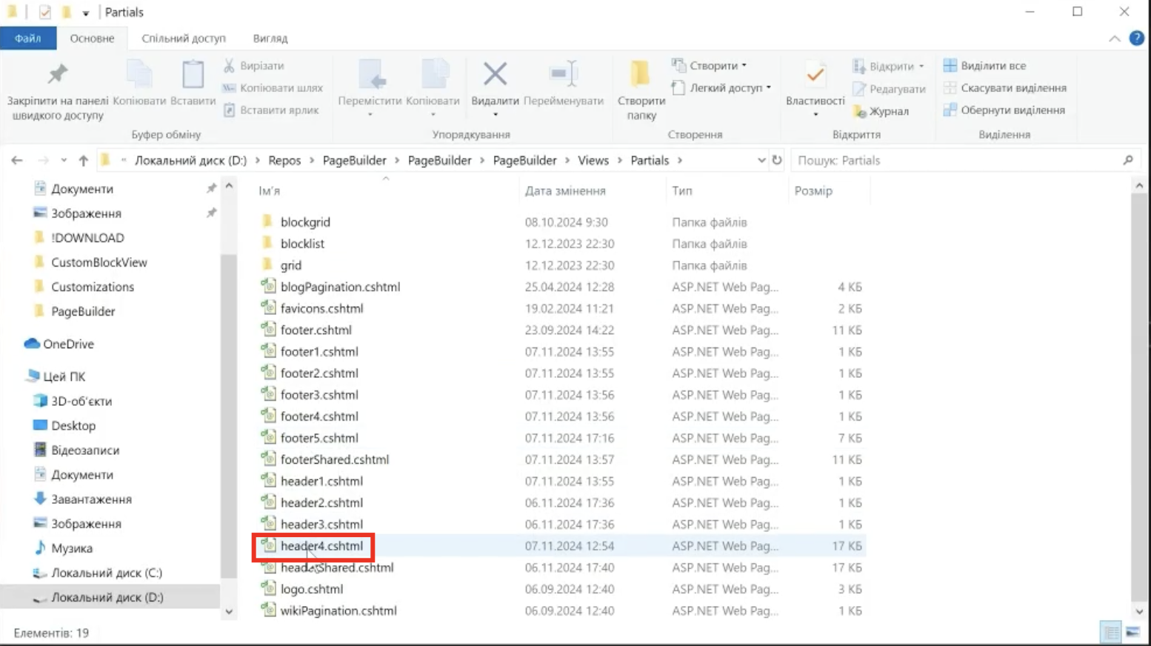Open the Вигляд (View) ribbon tab

pyautogui.click(x=270, y=39)
